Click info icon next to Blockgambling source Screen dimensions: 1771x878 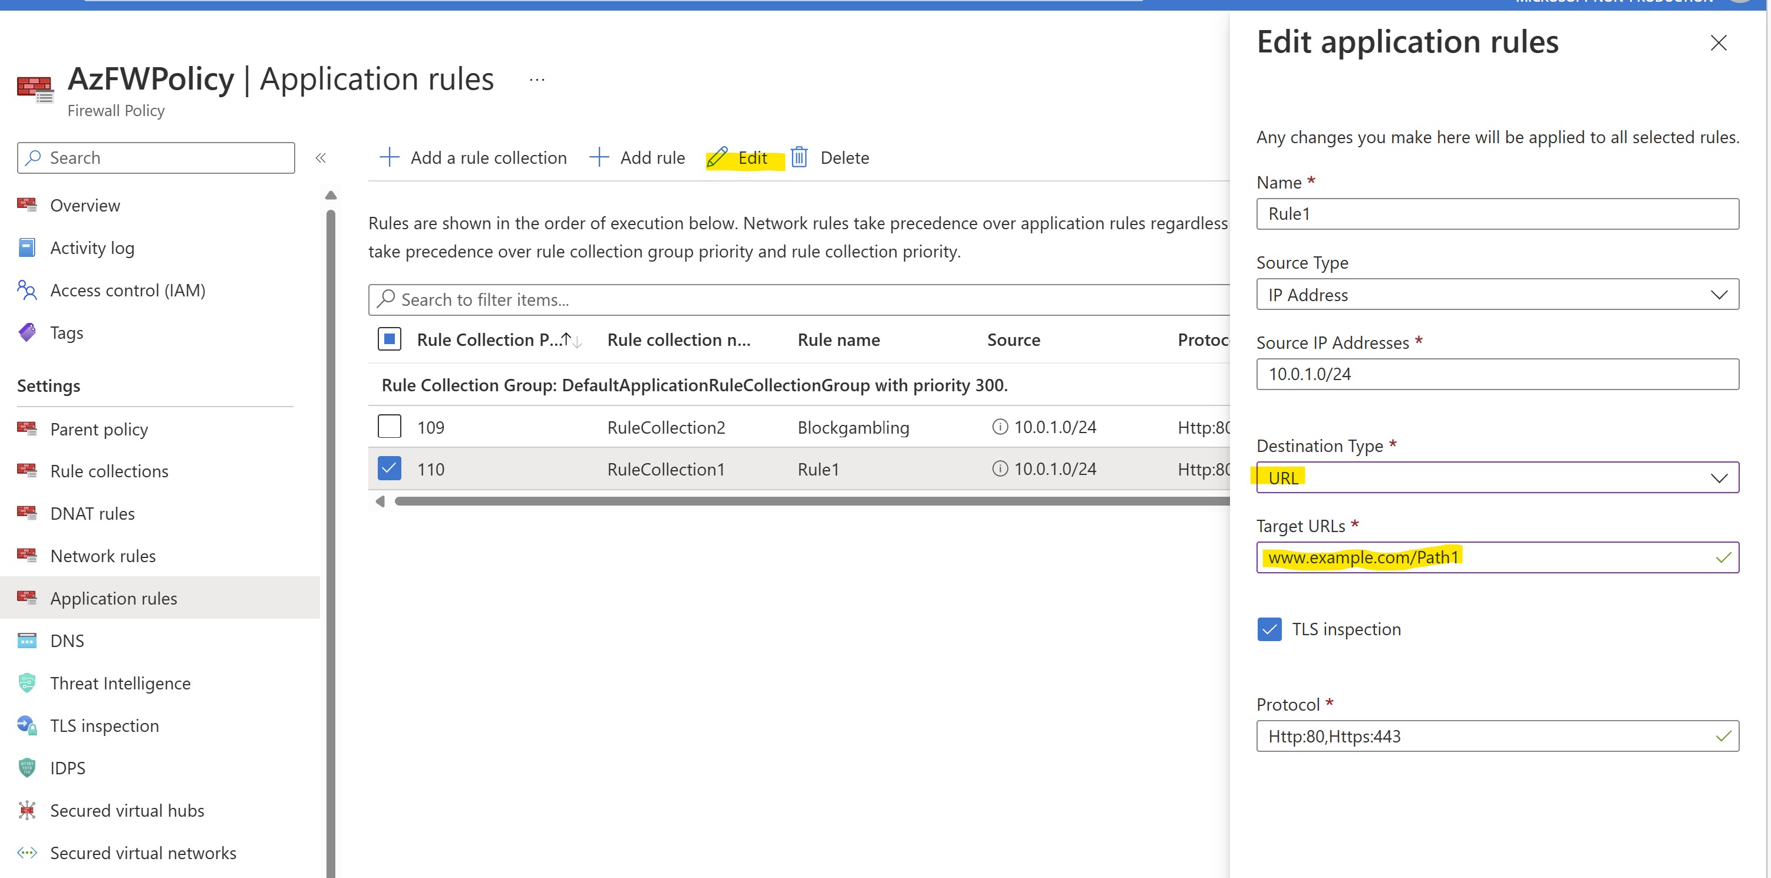click(x=1000, y=427)
